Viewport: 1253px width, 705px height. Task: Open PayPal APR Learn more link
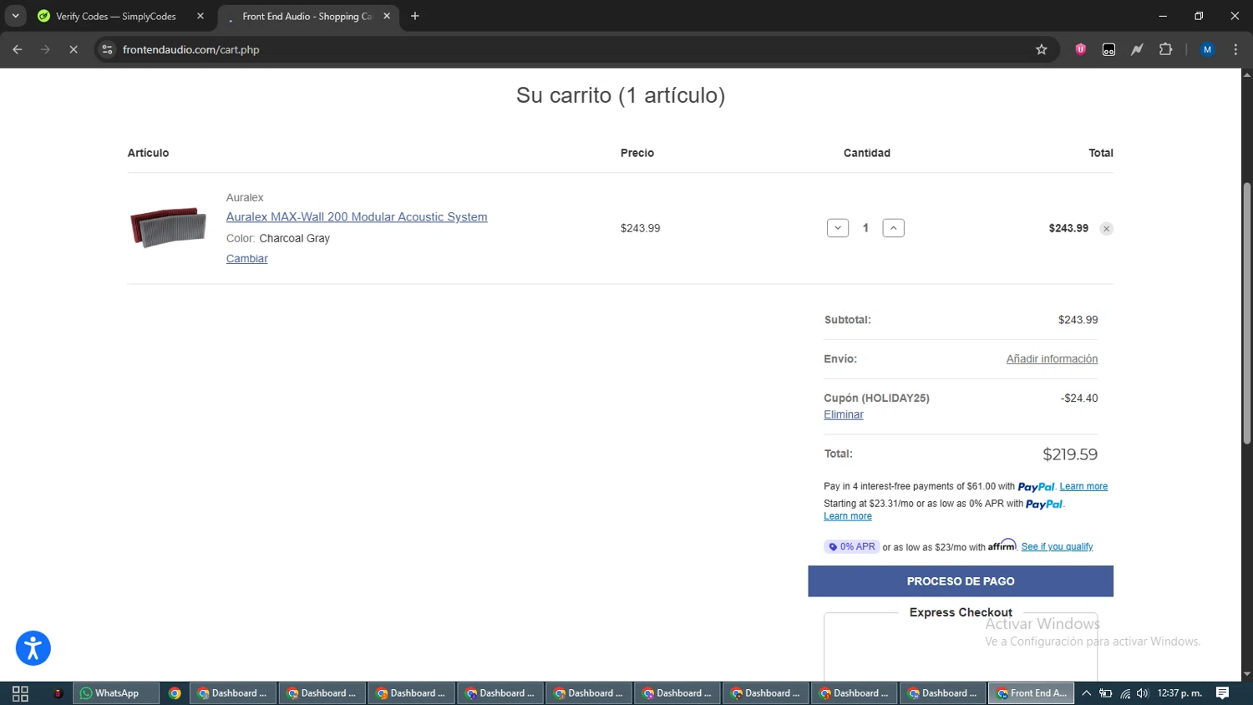pyautogui.click(x=848, y=516)
